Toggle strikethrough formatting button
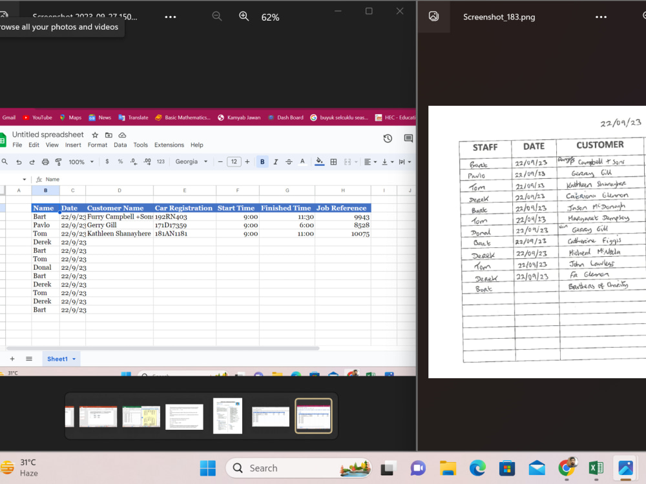The width and height of the screenshot is (646, 484). 289,162
